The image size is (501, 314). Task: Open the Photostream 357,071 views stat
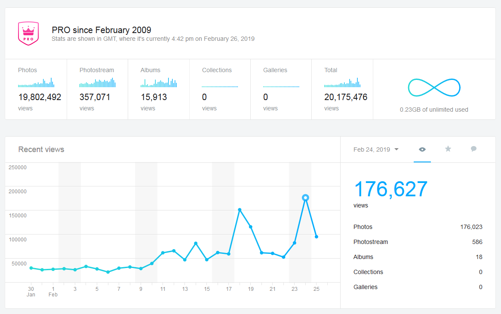(x=95, y=98)
